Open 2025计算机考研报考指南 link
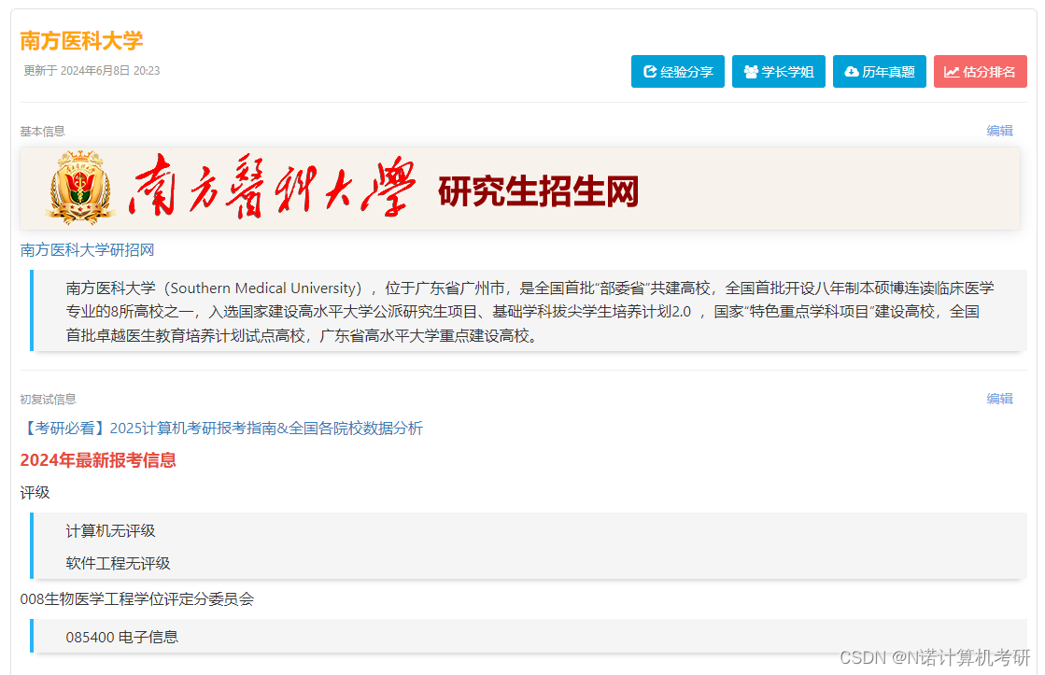 (x=221, y=428)
